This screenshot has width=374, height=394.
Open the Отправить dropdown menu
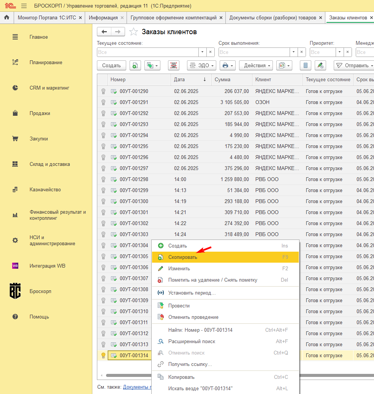[354, 65]
